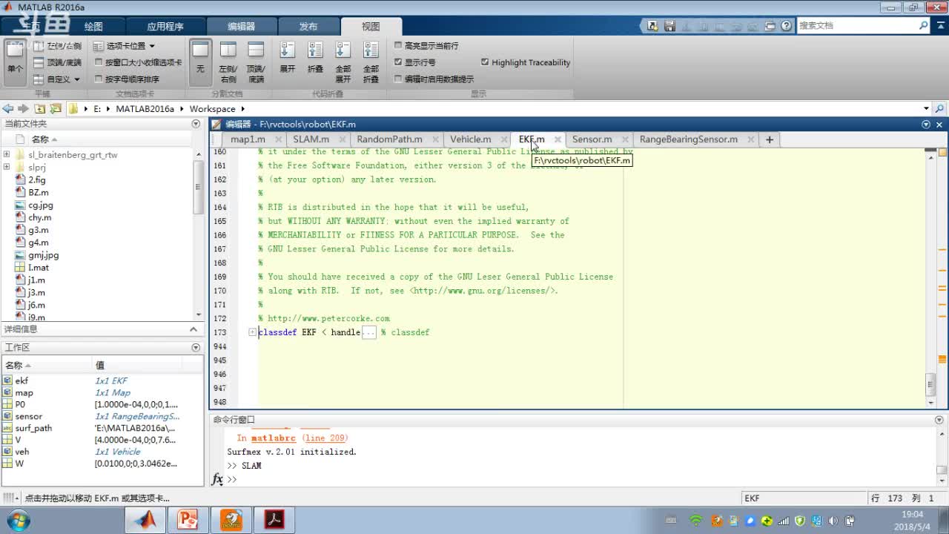949x534 pixels.
Task: Add a new document with the plus tab
Action: (x=769, y=139)
